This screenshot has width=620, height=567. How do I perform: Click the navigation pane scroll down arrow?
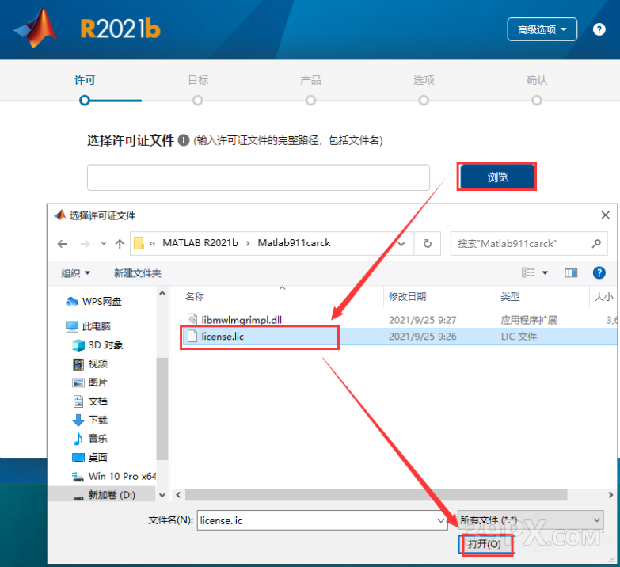162,495
